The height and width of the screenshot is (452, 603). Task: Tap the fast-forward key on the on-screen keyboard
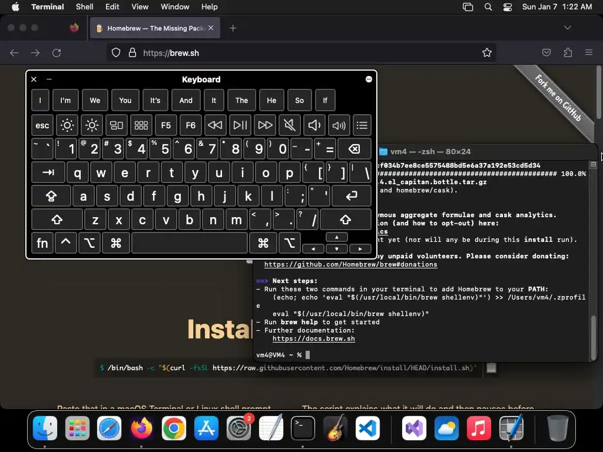click(x=265, y=125)
